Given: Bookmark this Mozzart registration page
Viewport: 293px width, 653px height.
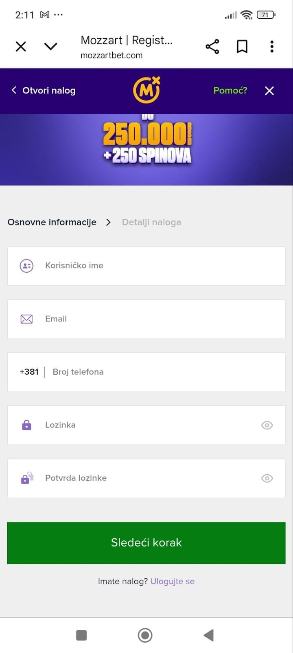Looking at the screenshot, I should click(x=242, y=47).
